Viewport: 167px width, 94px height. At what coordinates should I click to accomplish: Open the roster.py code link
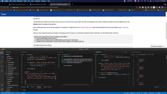point(67,22)
